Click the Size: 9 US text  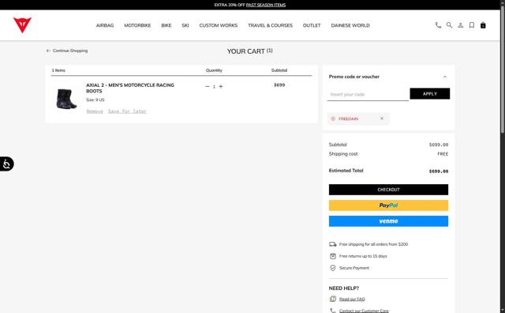95,100
